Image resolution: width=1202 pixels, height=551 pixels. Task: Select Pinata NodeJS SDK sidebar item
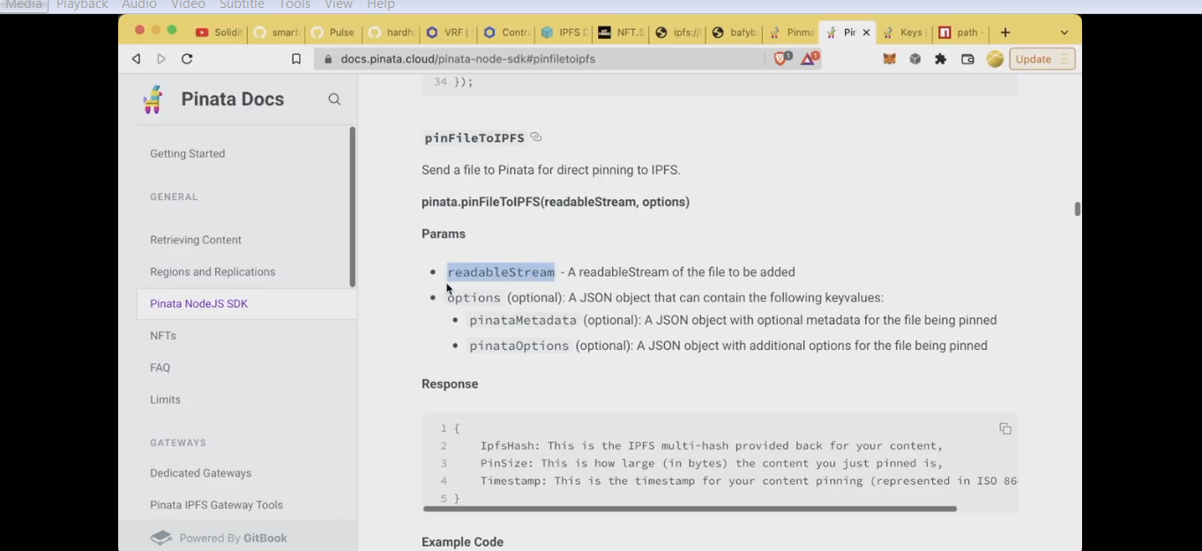[x=247, y=303]
